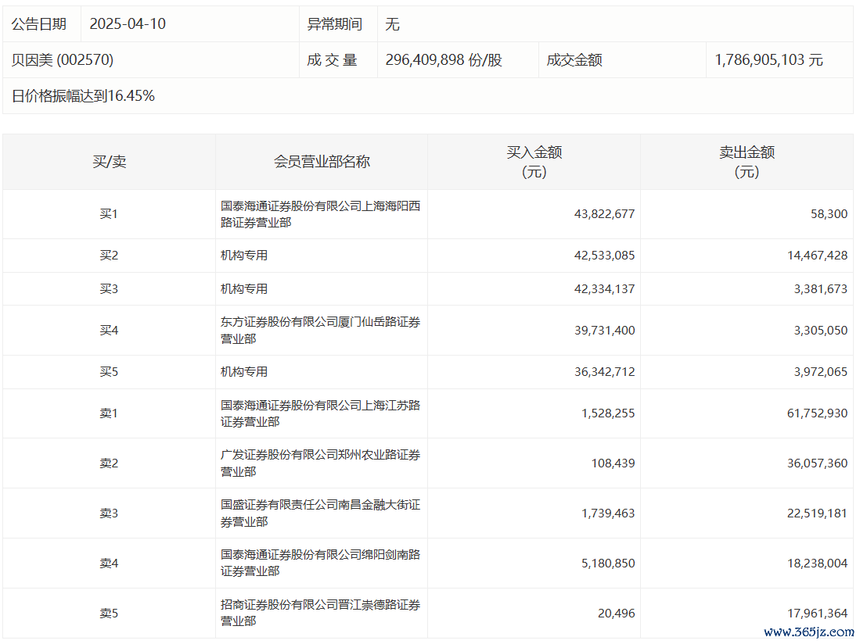The width and height of the screenshot is (860, 644).
Task: Click the 会员营业部名称 column header
Action: [x=322, y=162]
